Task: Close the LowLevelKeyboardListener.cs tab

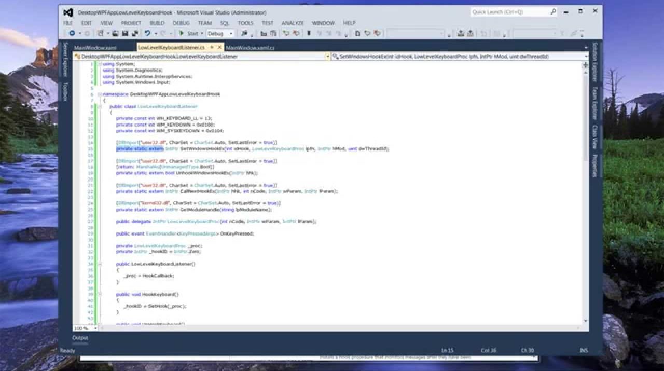Action: pos(219,47)
